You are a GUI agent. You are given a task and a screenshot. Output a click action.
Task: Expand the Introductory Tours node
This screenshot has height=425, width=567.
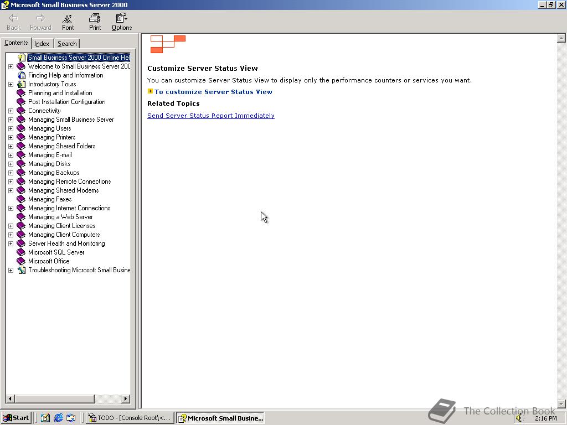[11, 84]
